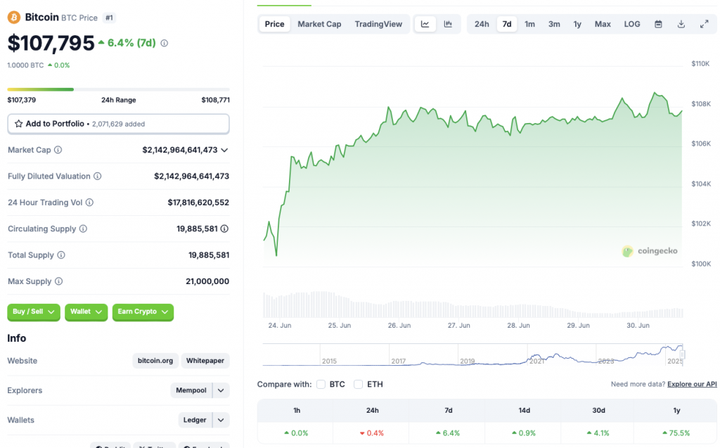The image size is (720, 448).
Task: Open info icon right of 19,885,581 circulating value
Action: (x=224, y=229)
